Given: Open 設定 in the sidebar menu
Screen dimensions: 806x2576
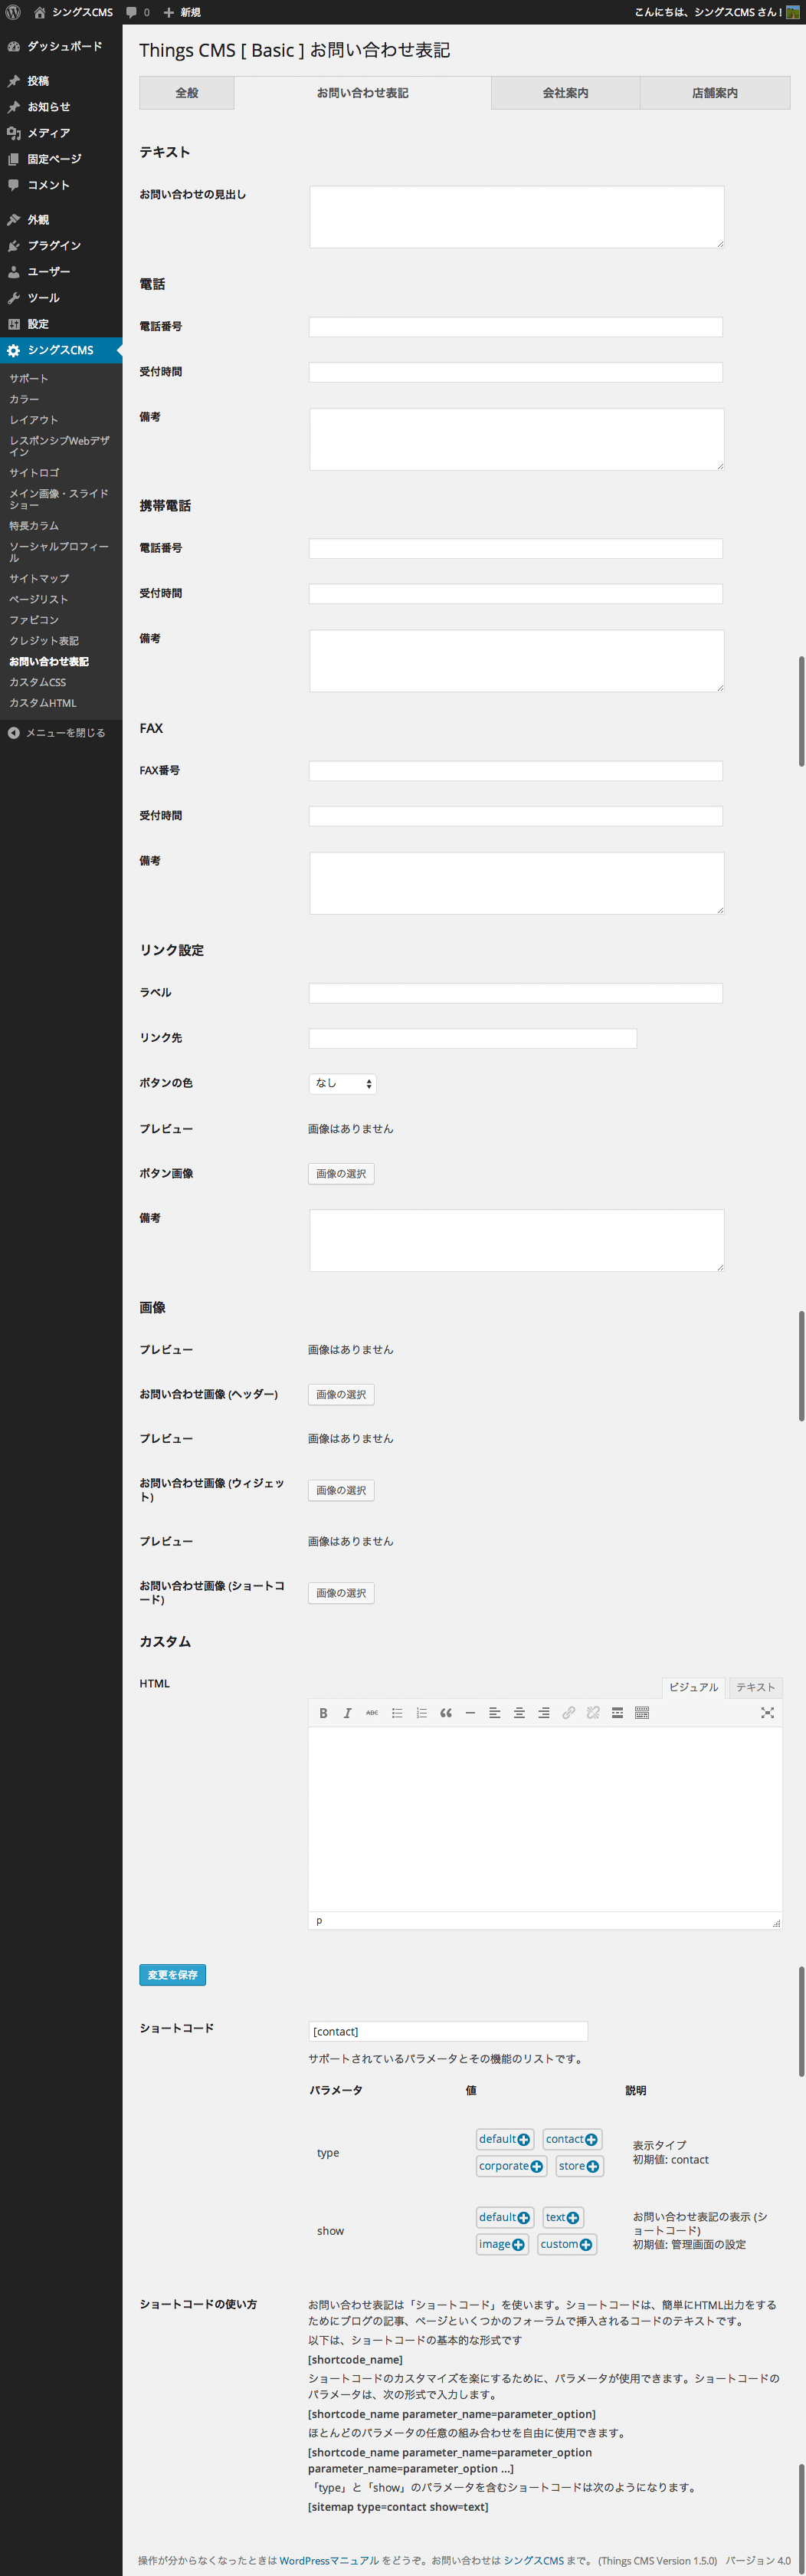Looking at the screenshot, I should click(x=61, y=324).
